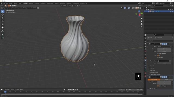Open the File menu

[x=4, y=3]
